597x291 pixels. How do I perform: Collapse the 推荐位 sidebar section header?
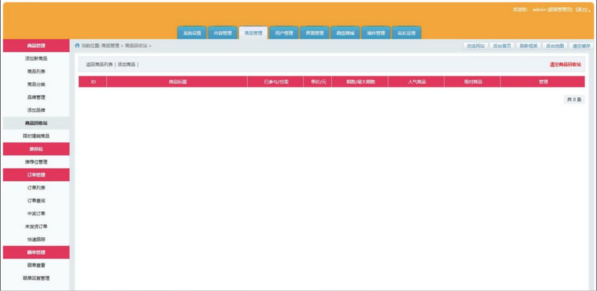point(36,149)
